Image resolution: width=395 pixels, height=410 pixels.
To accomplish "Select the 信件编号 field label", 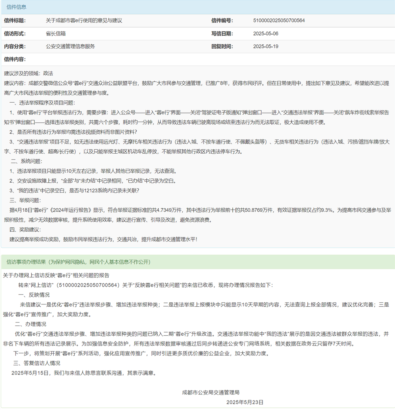I will click(222, 20).
